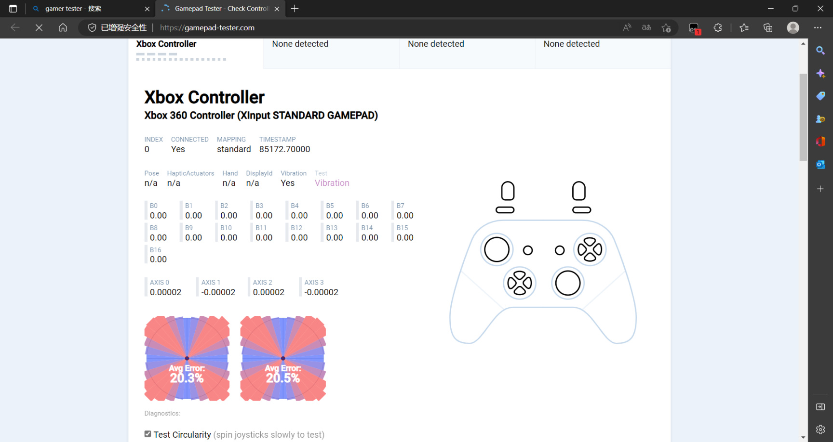Image resolution: width=833 pixels, height=442 pixels.
Task: Click the timestamp value 85172.70000
Action: click(285, 149)
